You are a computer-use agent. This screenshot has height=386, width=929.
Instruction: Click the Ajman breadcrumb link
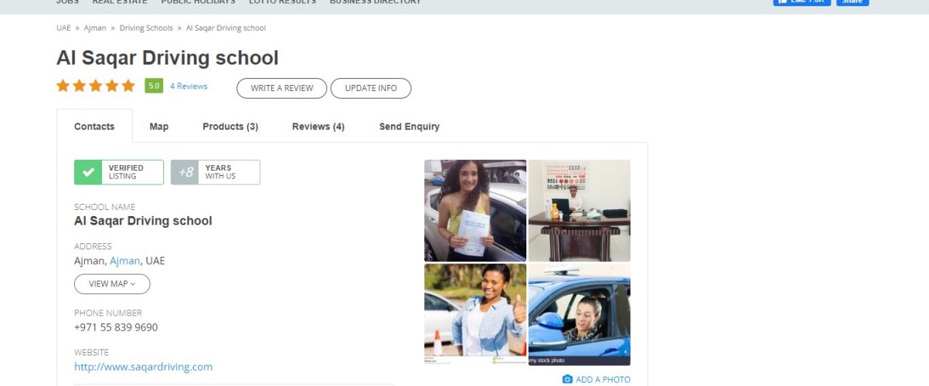(95, 28)
